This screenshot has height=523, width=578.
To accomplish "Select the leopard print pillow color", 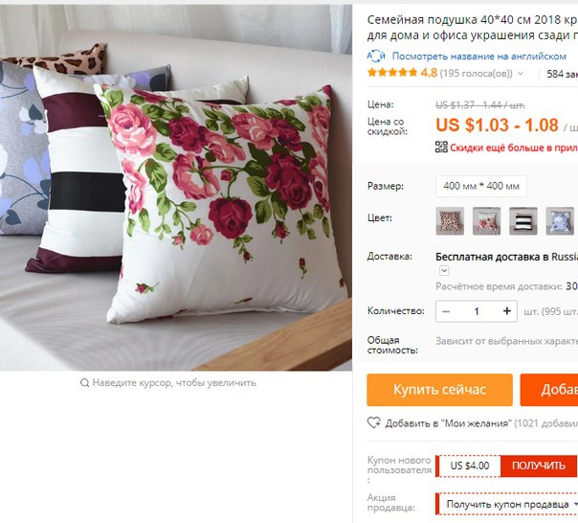I will [450, 221].
